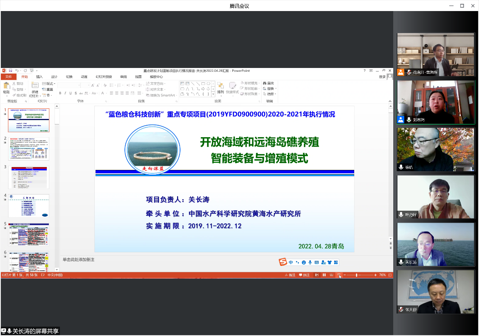Click the Sogou voice input microphone icon
The height and width of the screenshot is (336, 479).
pos(310,263)
